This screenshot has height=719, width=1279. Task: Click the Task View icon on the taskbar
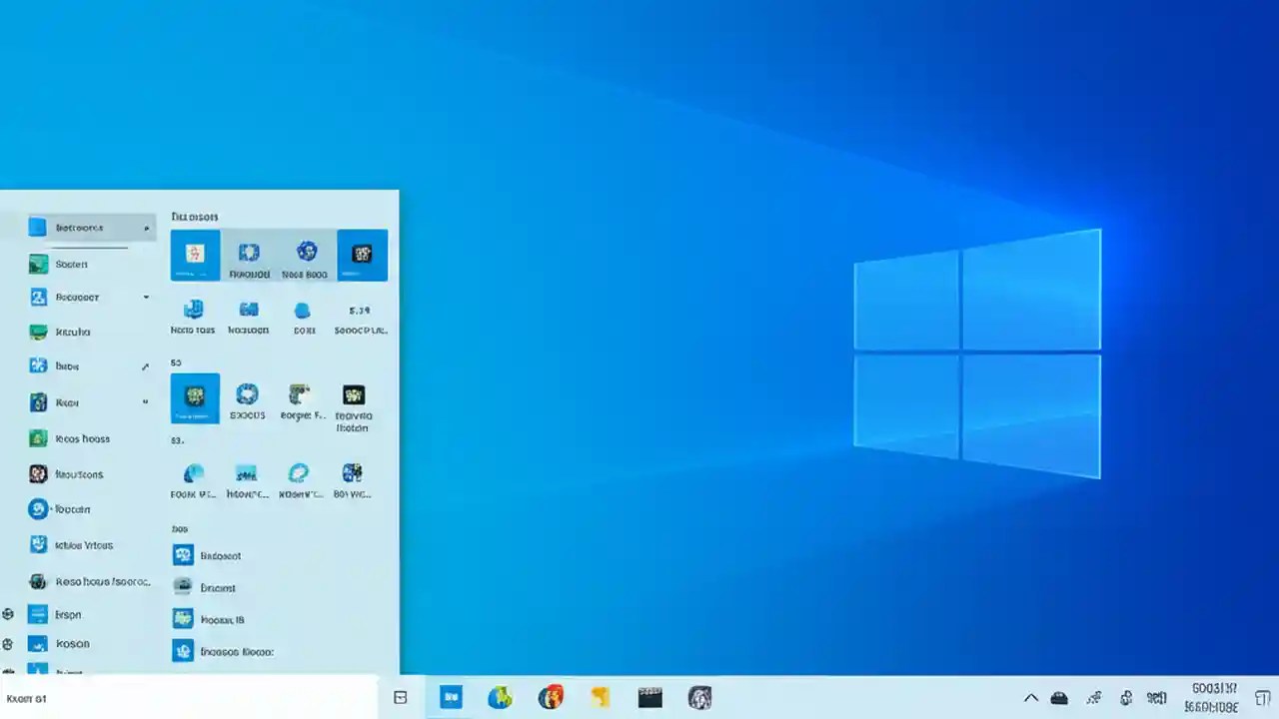(x=400, y=697)
